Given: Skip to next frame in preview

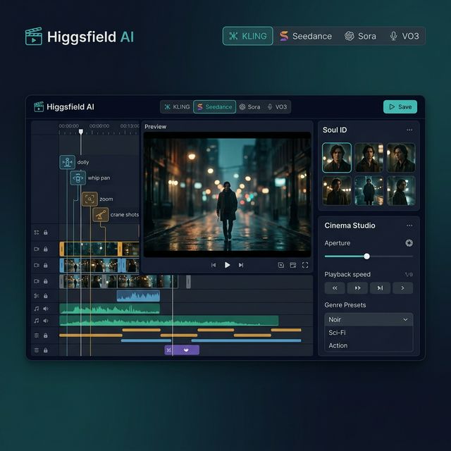Looking at the screenshot, I should pos(241,265).
